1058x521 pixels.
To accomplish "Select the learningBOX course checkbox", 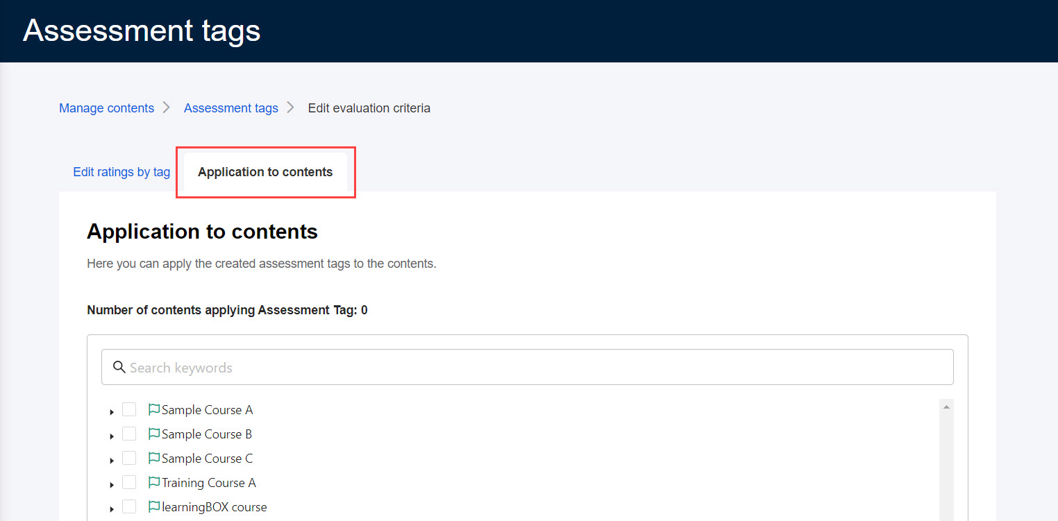I will pos(129,506).
